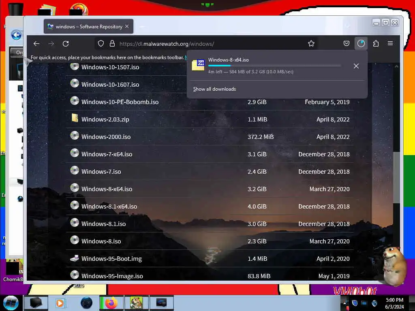
Task: View site security via the padlock icon
Action: pos(112,44)
